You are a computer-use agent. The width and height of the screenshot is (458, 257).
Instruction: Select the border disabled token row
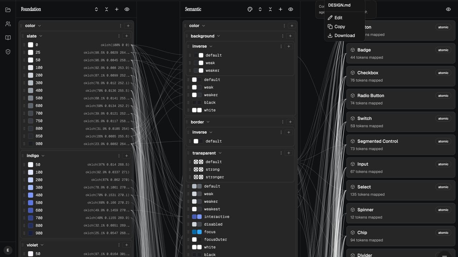tap(241, 224)
